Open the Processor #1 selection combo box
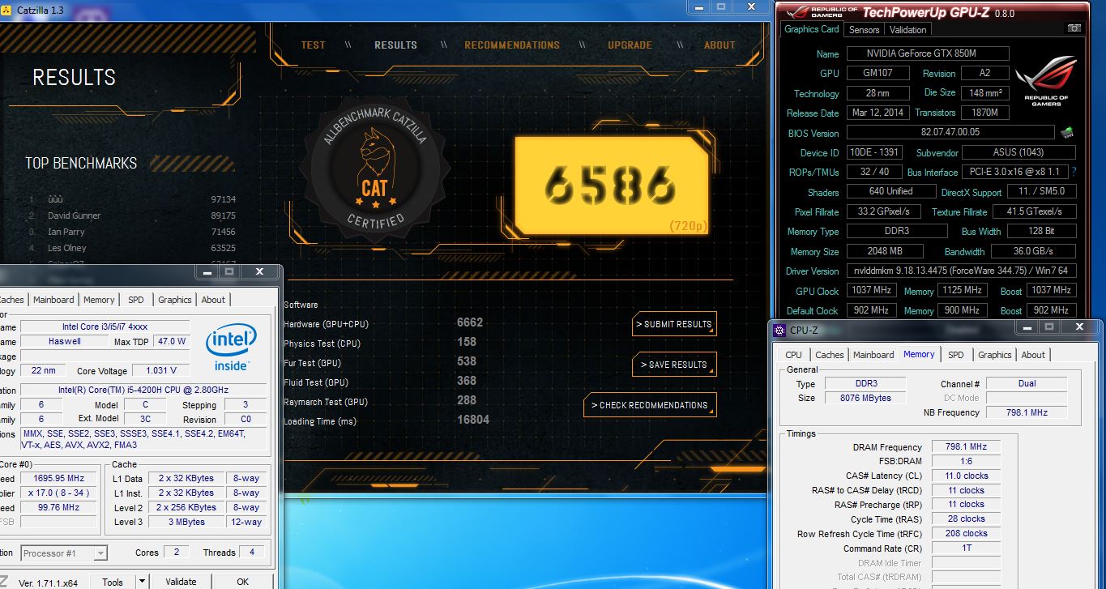This screenshot has width=1106, height=589. tap(64, 553)
